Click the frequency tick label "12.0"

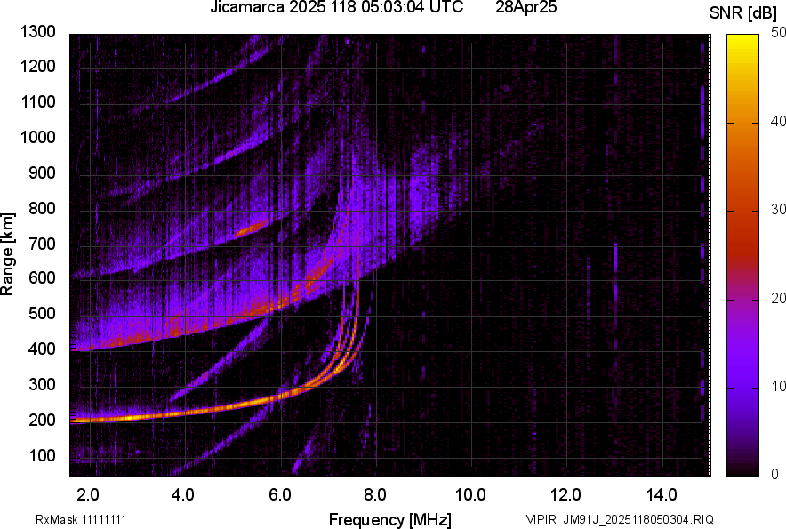565,495
